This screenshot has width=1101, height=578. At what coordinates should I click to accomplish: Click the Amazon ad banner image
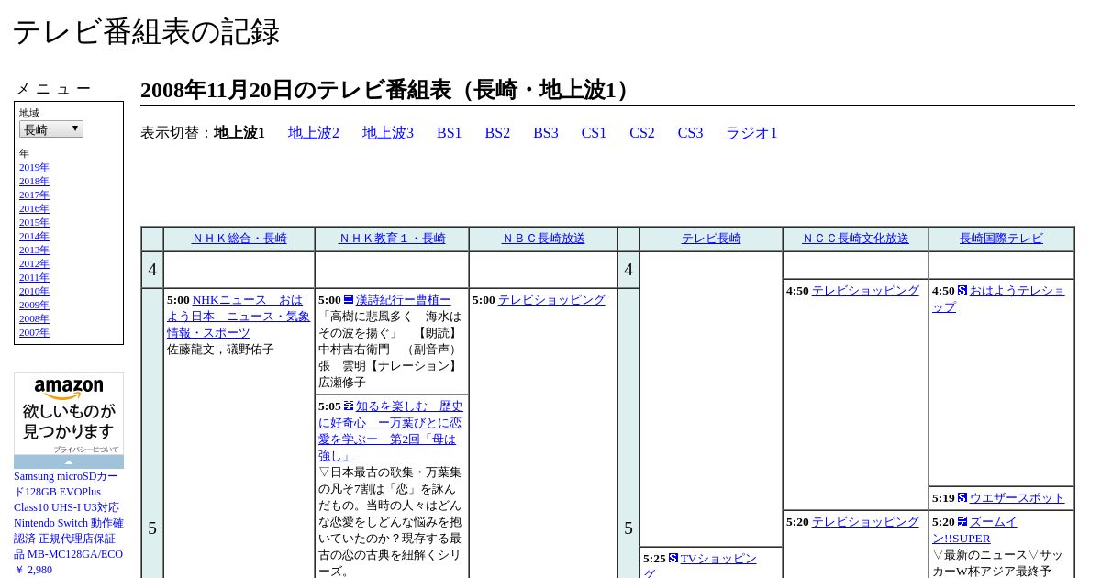(x=69, y=415)
